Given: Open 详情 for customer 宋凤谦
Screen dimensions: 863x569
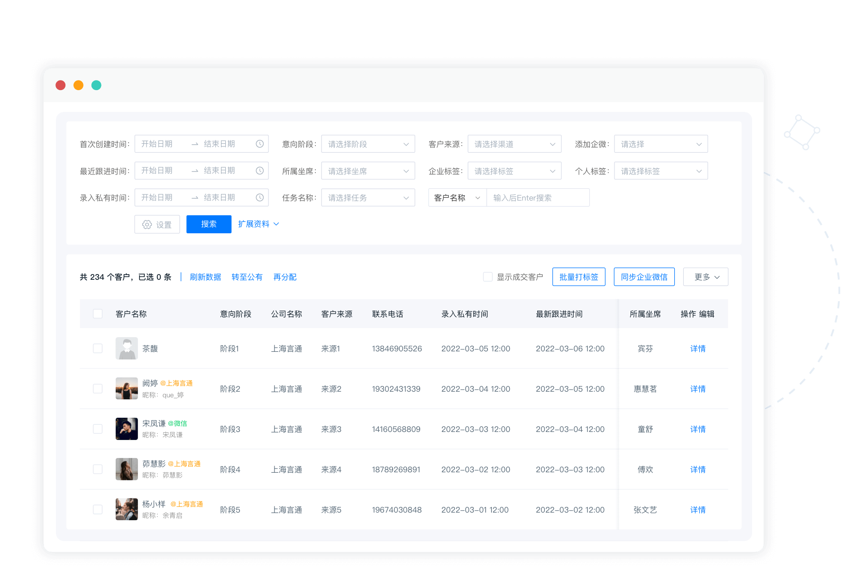Looking at the screenshot, I should 698,429.
